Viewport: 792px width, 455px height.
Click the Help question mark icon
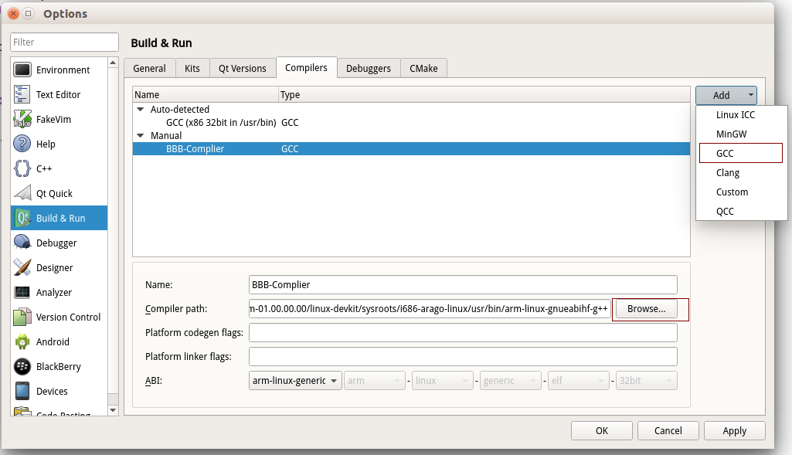tap(22, 144)
